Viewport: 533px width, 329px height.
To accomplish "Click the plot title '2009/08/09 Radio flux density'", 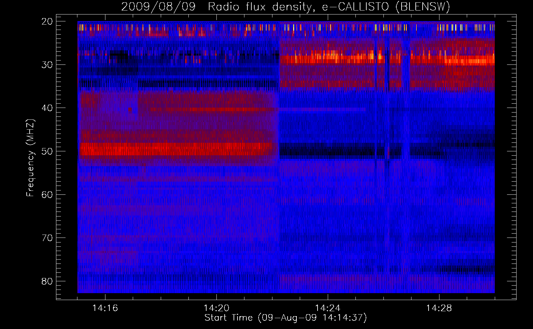I will (x=286, y=7).
